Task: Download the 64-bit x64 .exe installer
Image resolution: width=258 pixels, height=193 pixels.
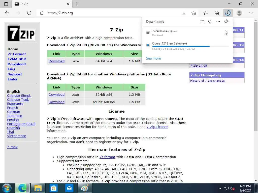Action: point(56,61)
